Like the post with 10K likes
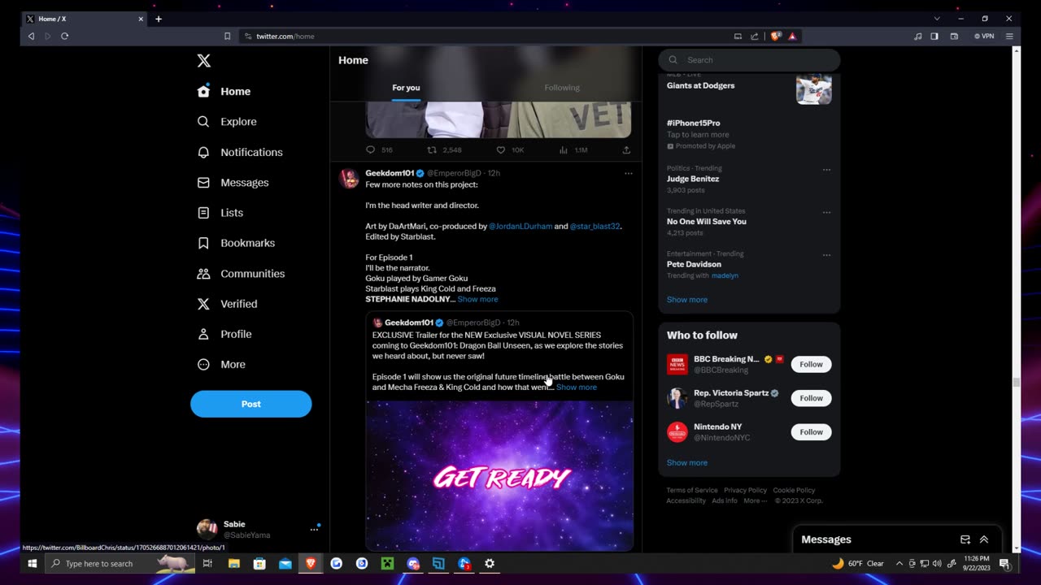Viewport: 1041px width, 585px height. pos(501,150)
